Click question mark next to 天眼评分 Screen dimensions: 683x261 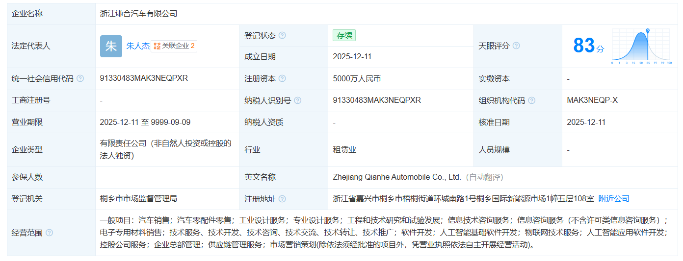(x=516, y=46)
